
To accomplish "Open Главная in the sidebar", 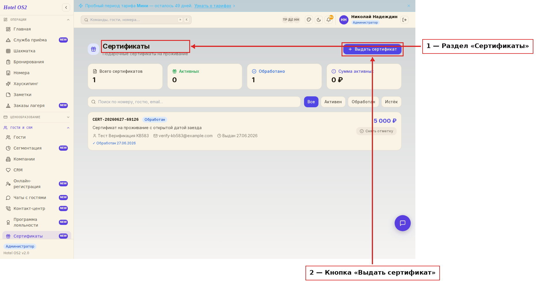I will click(x=37, y=29).
